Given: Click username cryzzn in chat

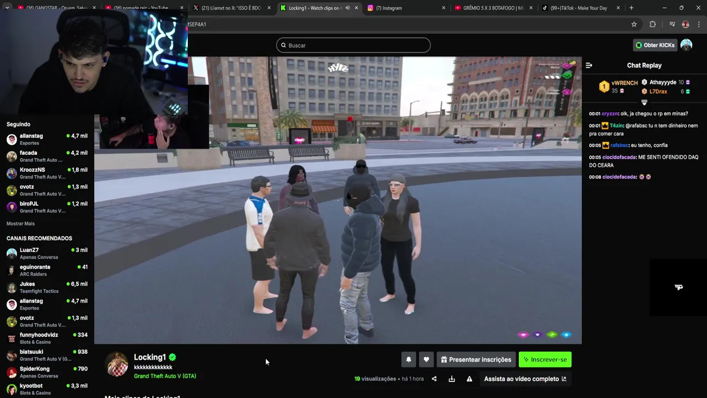Looking at the screenshot, I should pos(610,113).
